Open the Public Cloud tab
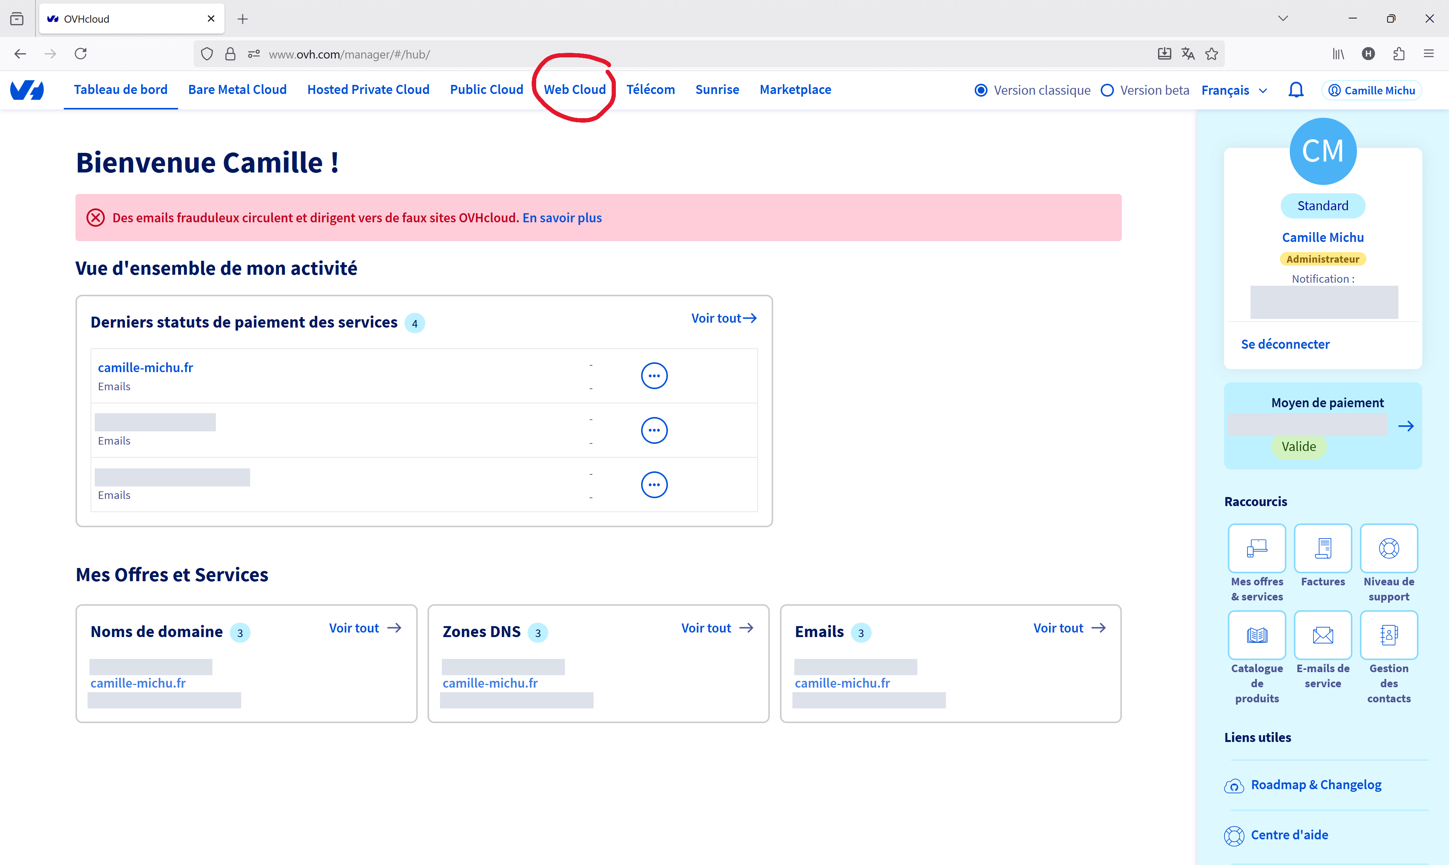 tap(486, 90)
